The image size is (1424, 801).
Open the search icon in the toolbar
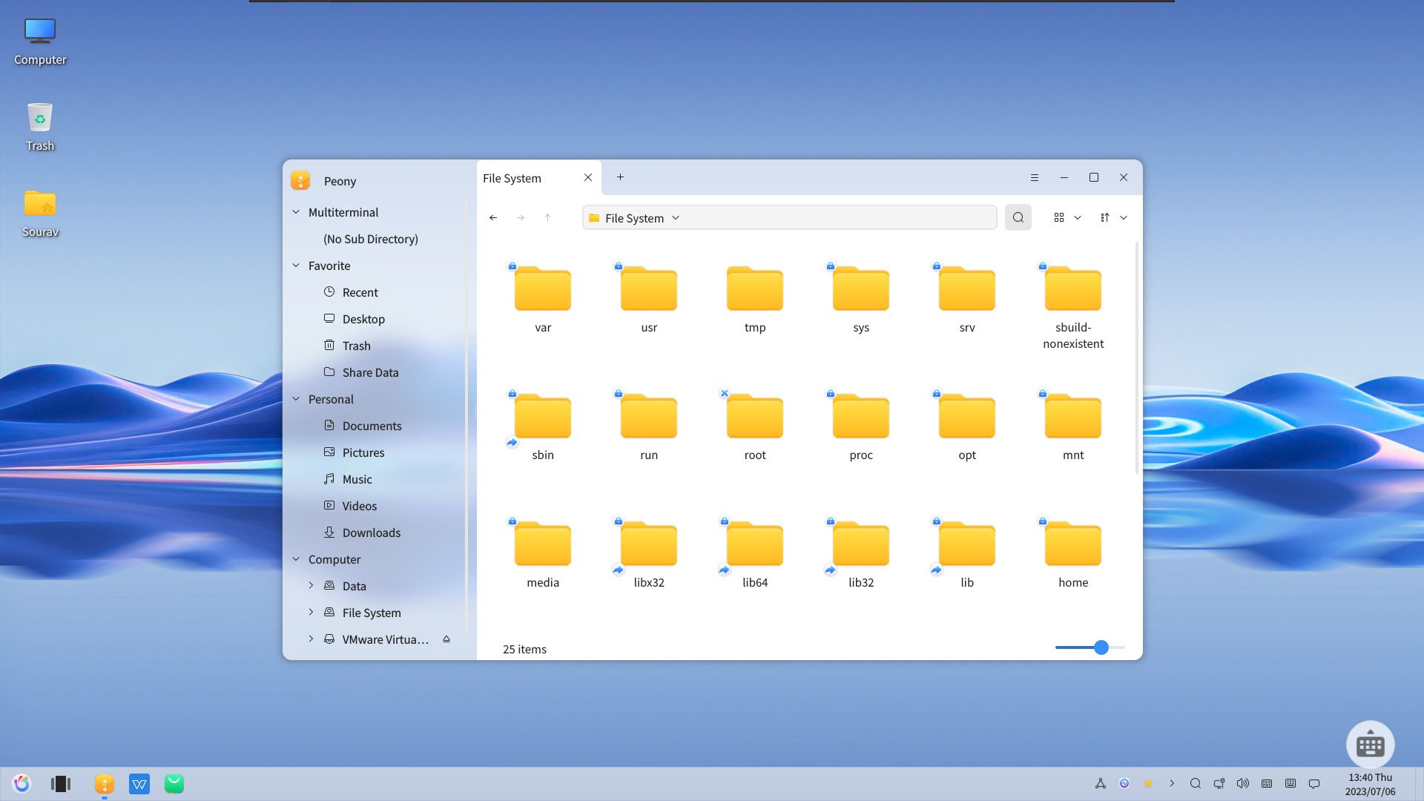pos(1018,217)
